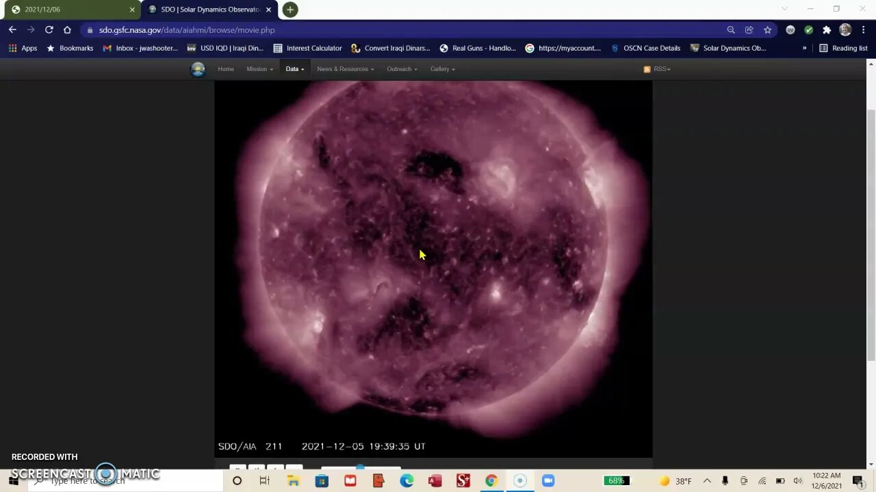Click the SDO site logo
876x492 pixels.
pyautogui.click(x=198, y=69)
